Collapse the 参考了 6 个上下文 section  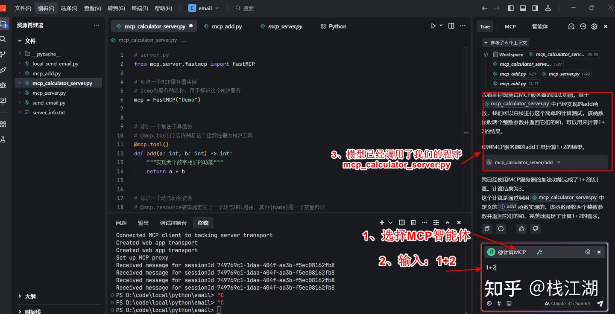[505, 43]
